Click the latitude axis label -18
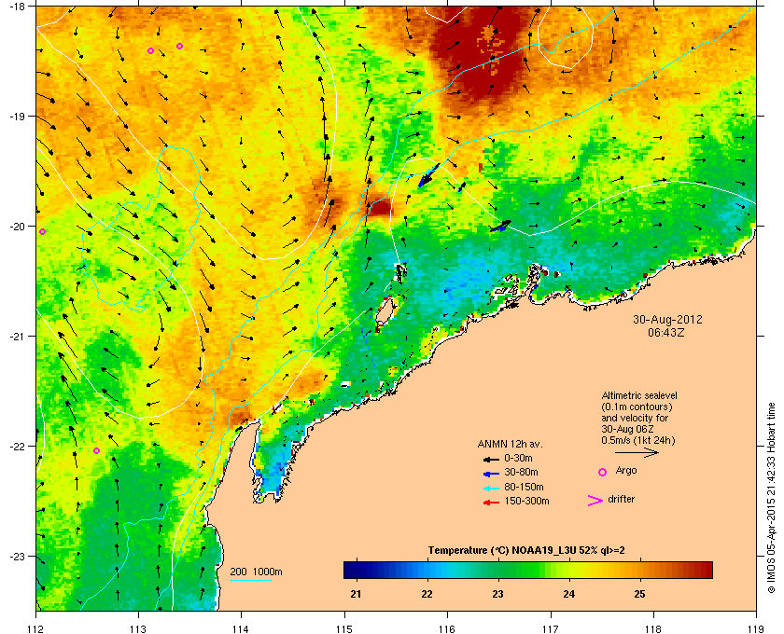This screenshot has height=634, width=784. (x=17, y=6)
